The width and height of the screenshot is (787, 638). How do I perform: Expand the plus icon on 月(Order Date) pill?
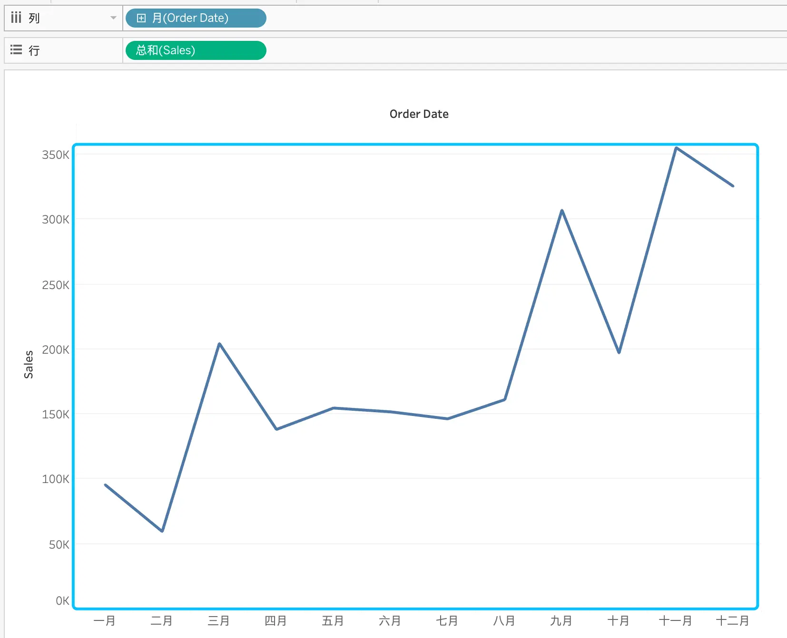tap(141, 18)
